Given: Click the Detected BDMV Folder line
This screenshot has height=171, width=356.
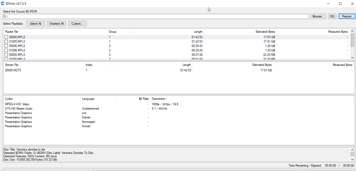Looking at the screenshot, I should (x=48, y=153).
